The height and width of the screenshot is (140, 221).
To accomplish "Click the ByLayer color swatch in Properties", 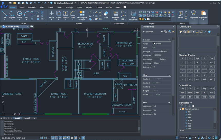I will point(154,44).
